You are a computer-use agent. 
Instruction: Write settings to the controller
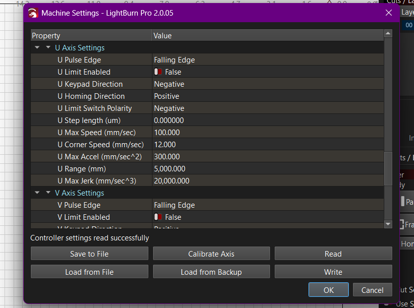click(x=333, y=272)
